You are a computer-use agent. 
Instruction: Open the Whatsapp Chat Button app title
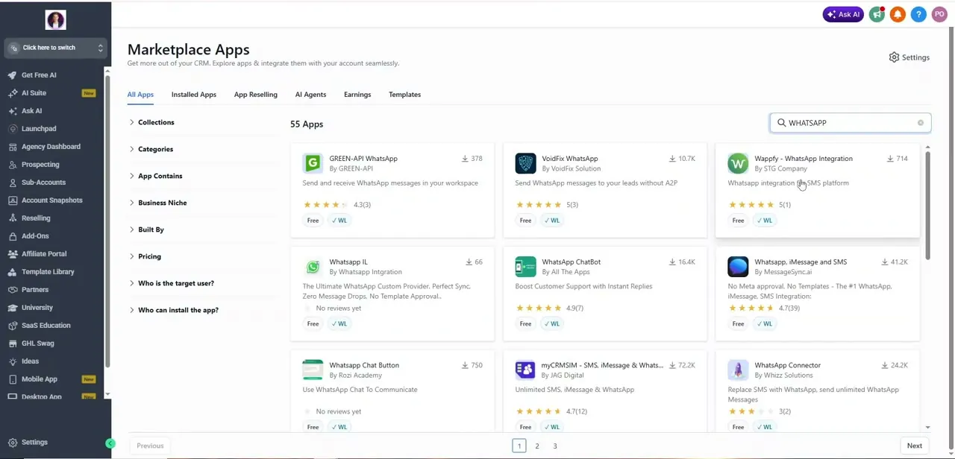(364, 365)
